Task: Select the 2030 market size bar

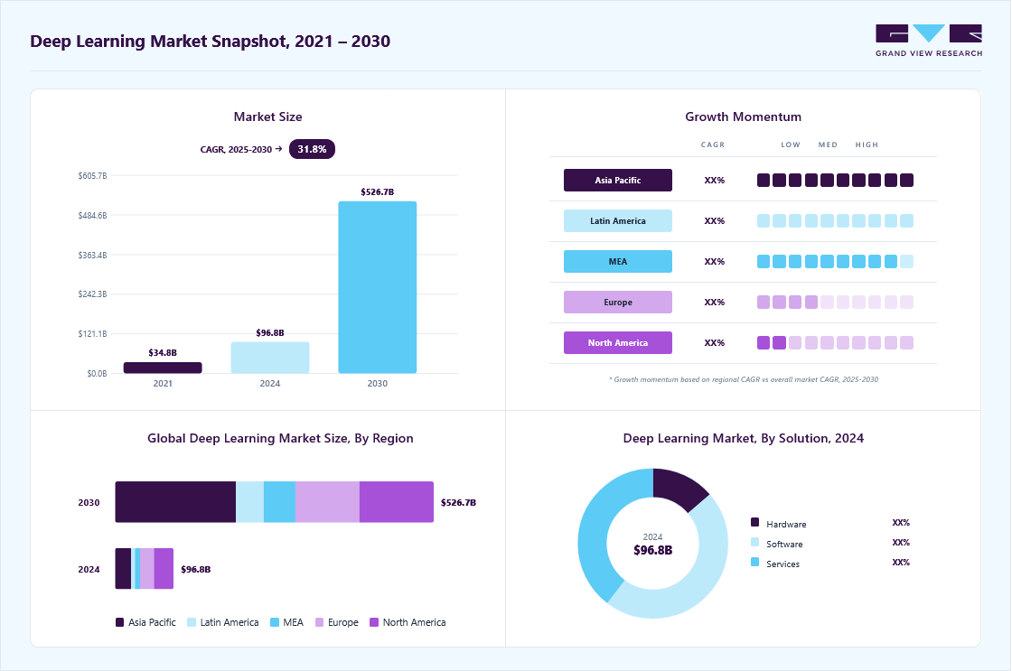Action: [x=378, y=287]
